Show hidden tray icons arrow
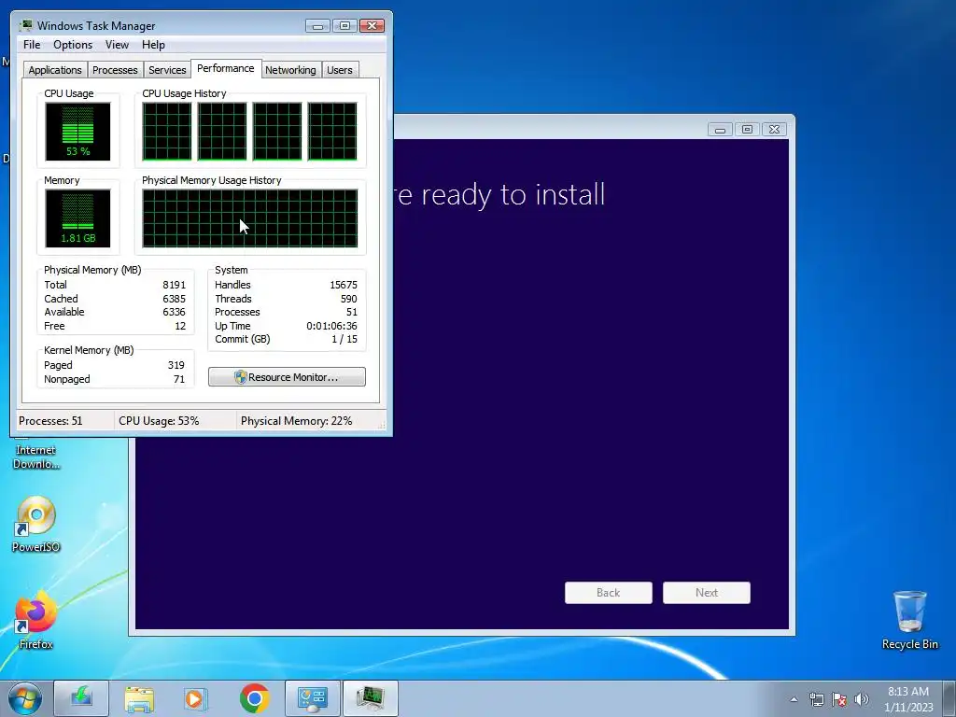Viewport: 956px width, 717px height. point(794,699)
